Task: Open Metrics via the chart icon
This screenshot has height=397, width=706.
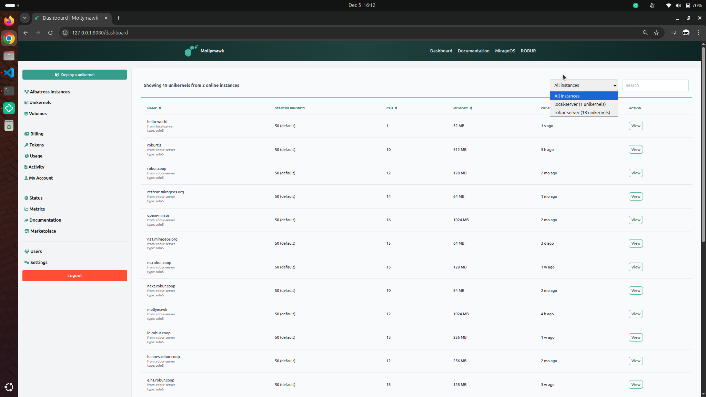Action: (x=27, y=209)
